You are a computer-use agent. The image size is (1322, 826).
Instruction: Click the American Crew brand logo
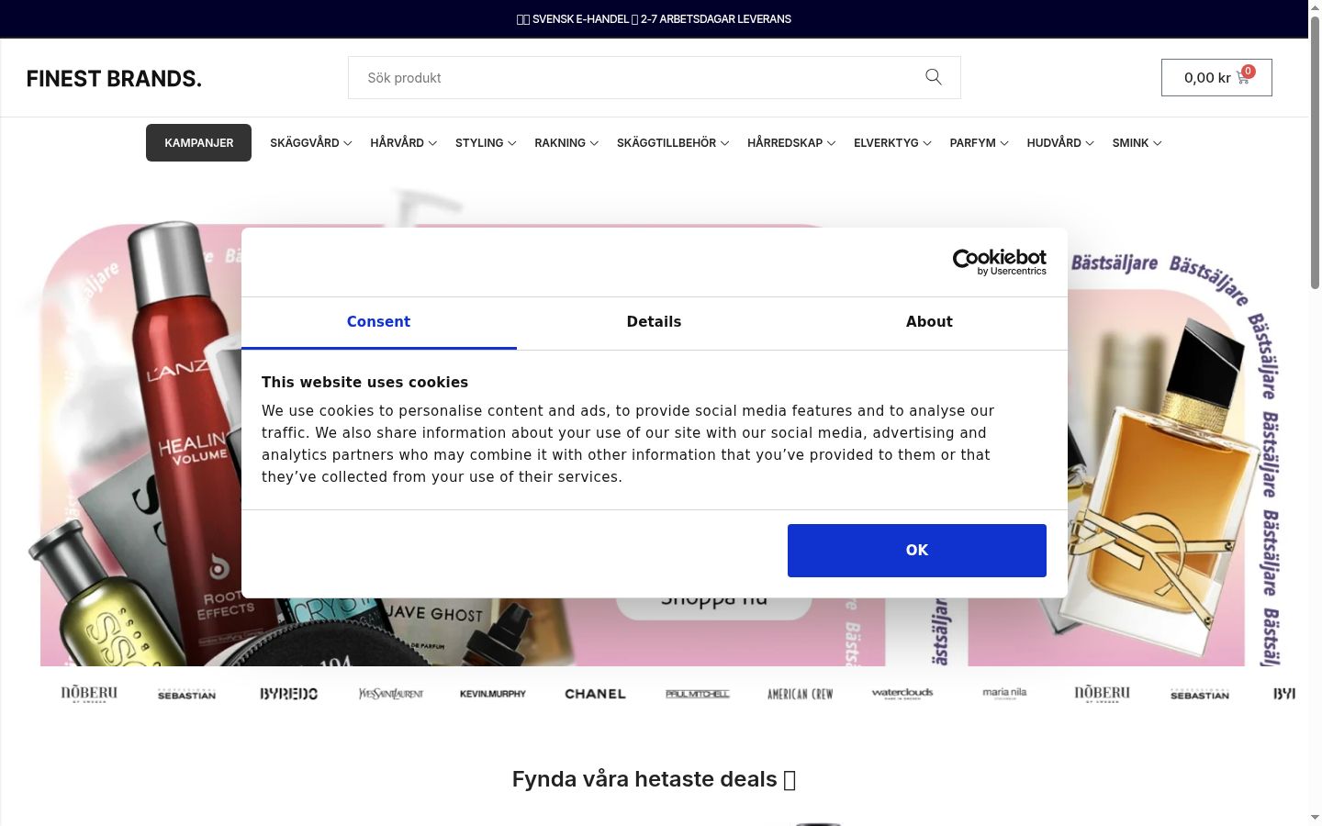(800, 694)
